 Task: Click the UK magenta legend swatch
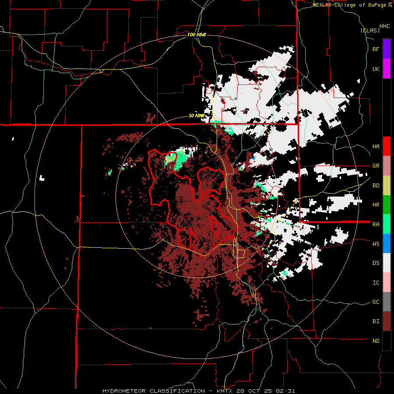click(x=387, y=69)
